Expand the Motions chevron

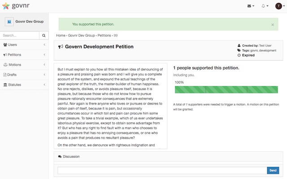(x=44, y=65)
